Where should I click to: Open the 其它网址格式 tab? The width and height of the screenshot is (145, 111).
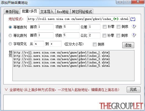(82, 12)
